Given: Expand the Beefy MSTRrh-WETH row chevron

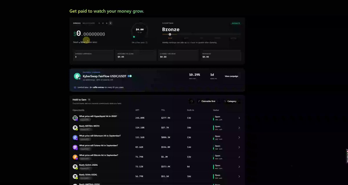Looking at the screenshot, I should (x=239, y=128).
